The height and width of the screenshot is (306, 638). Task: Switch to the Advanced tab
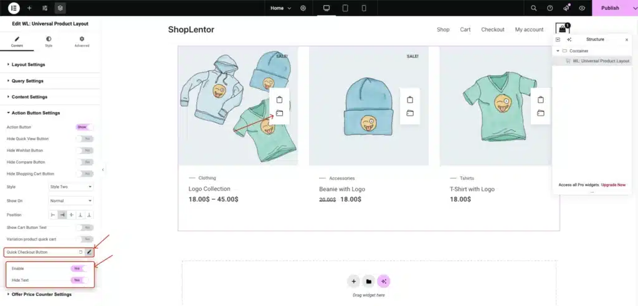pyautogui.click(x=82, y=42)
